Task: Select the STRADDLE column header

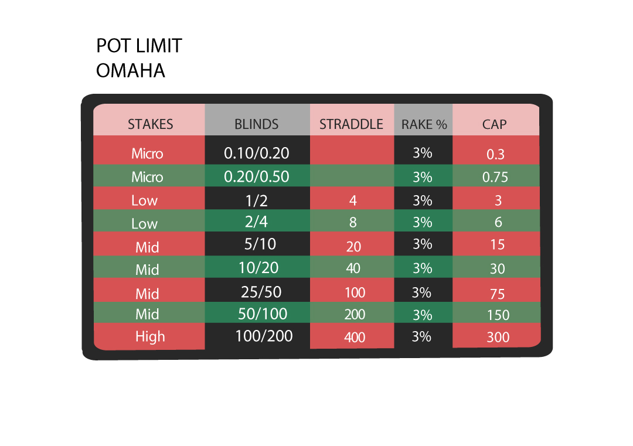Action: coord(351,124)
